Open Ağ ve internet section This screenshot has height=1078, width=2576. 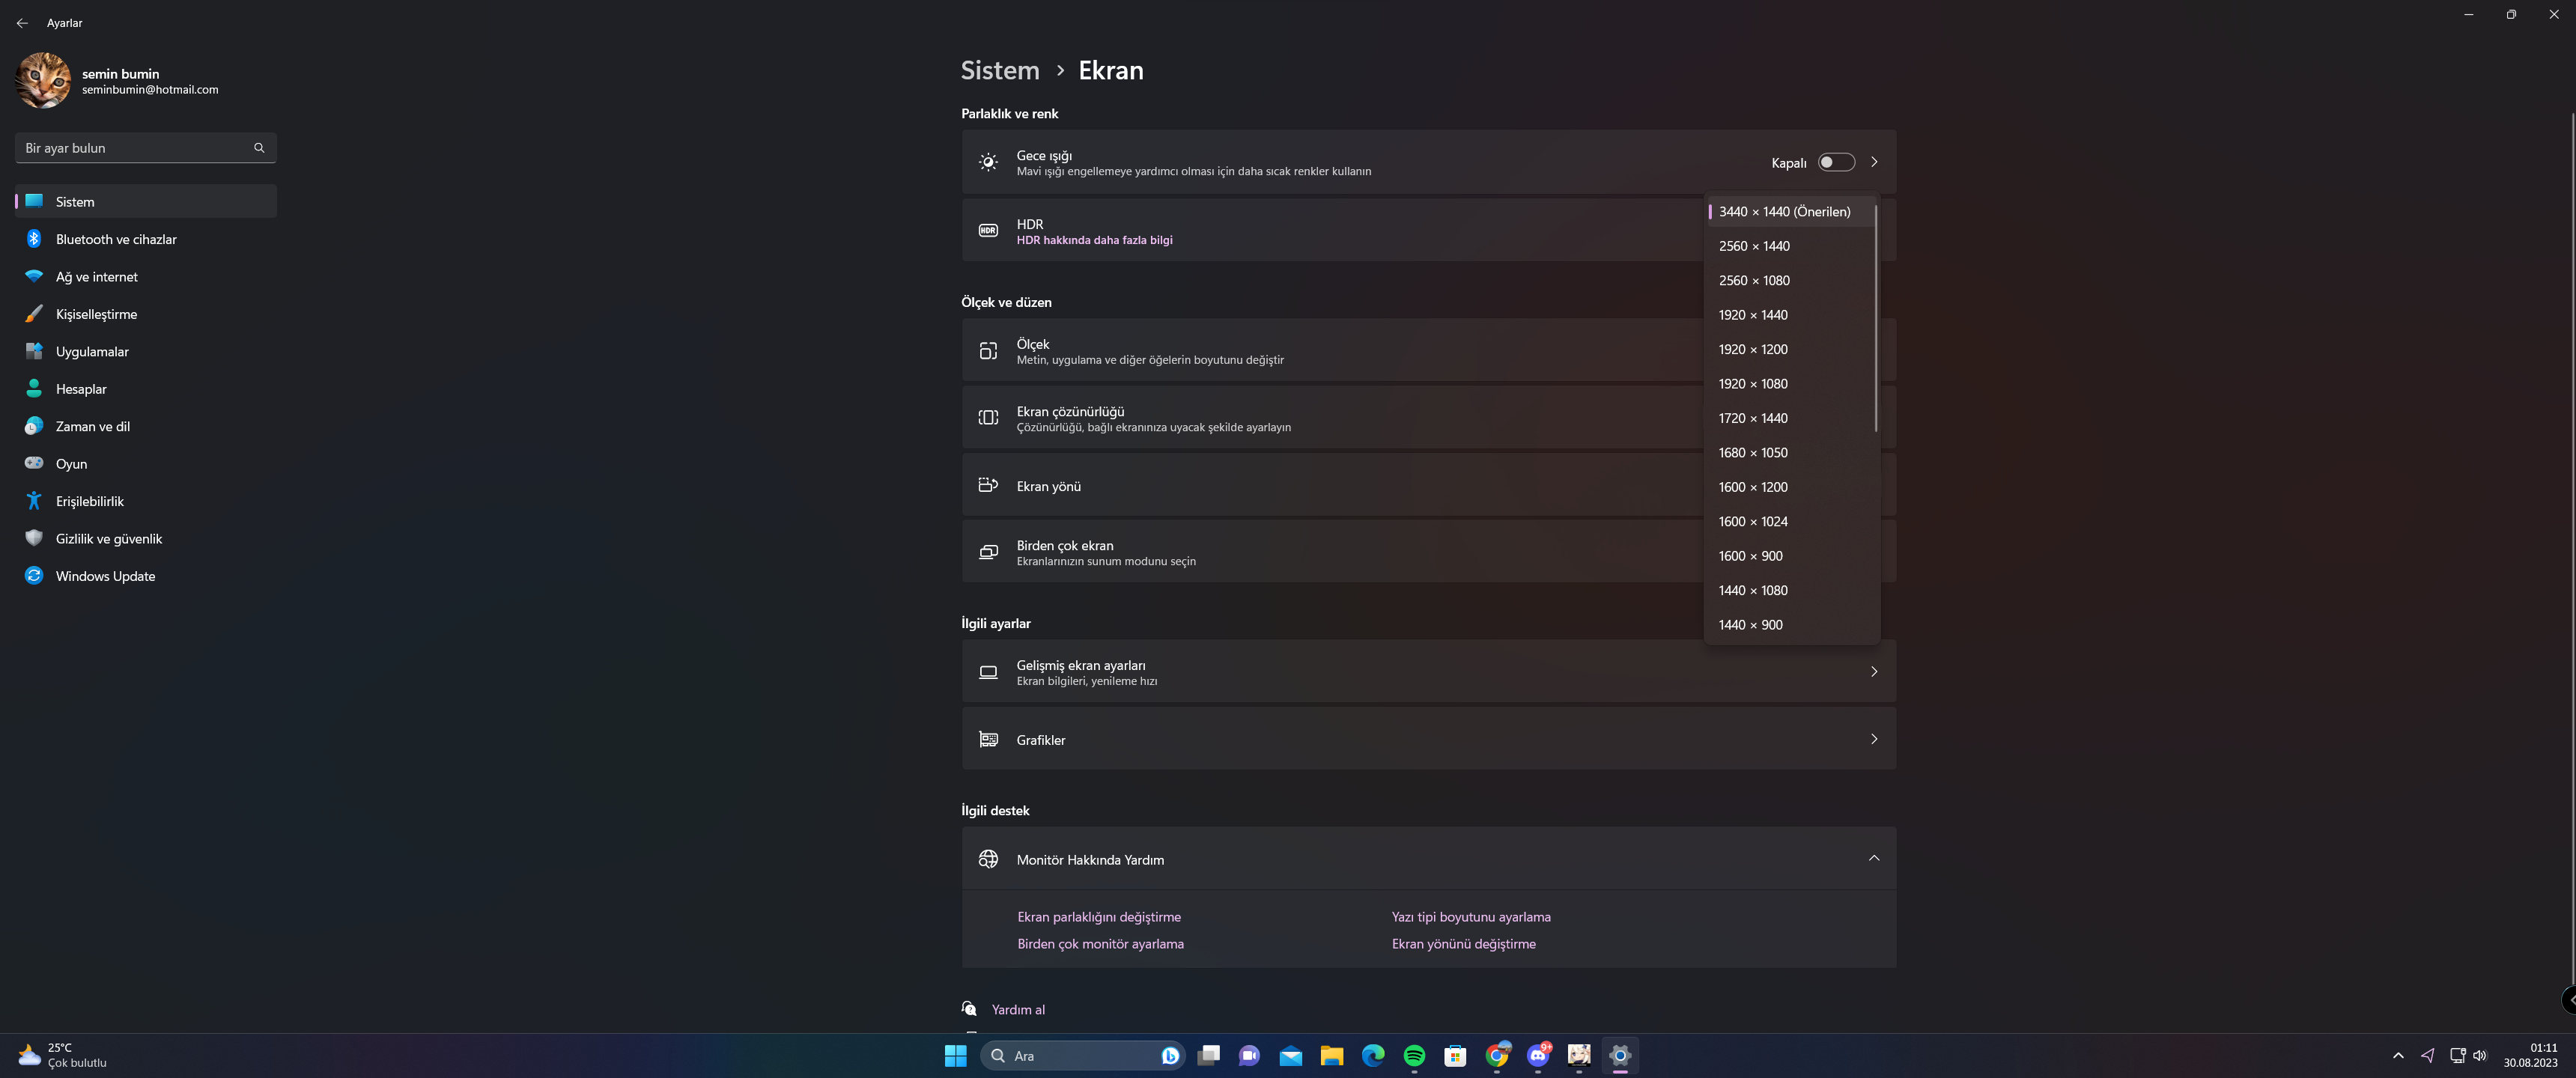(96, 277)
